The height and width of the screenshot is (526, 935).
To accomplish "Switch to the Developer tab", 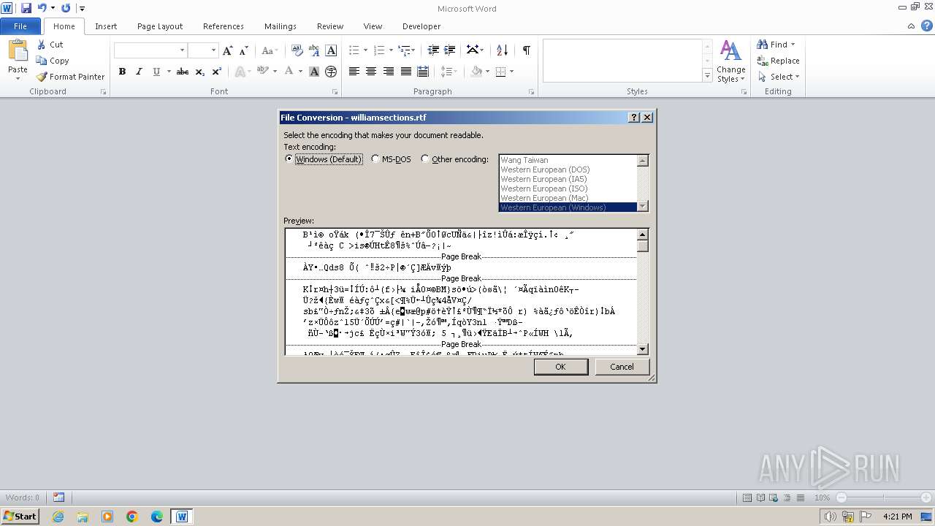I will point(421,26).
